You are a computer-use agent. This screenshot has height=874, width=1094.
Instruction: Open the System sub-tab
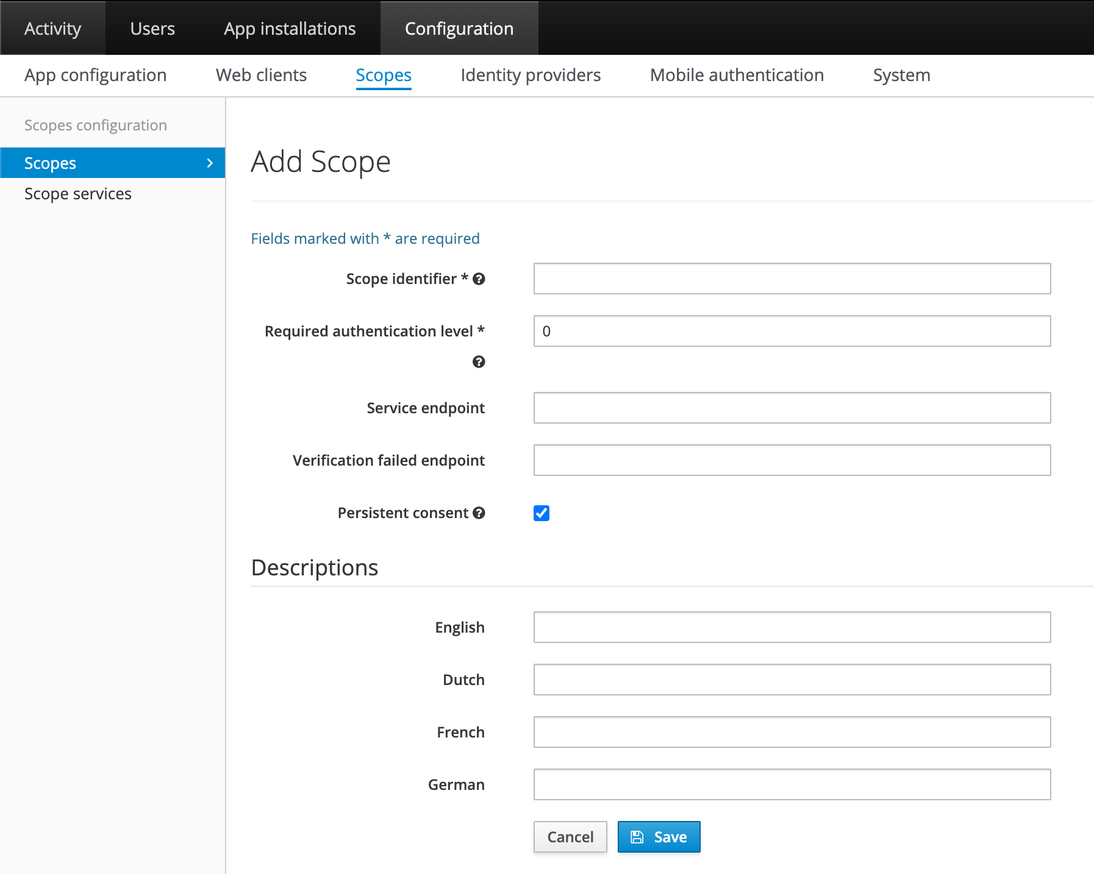901,75
